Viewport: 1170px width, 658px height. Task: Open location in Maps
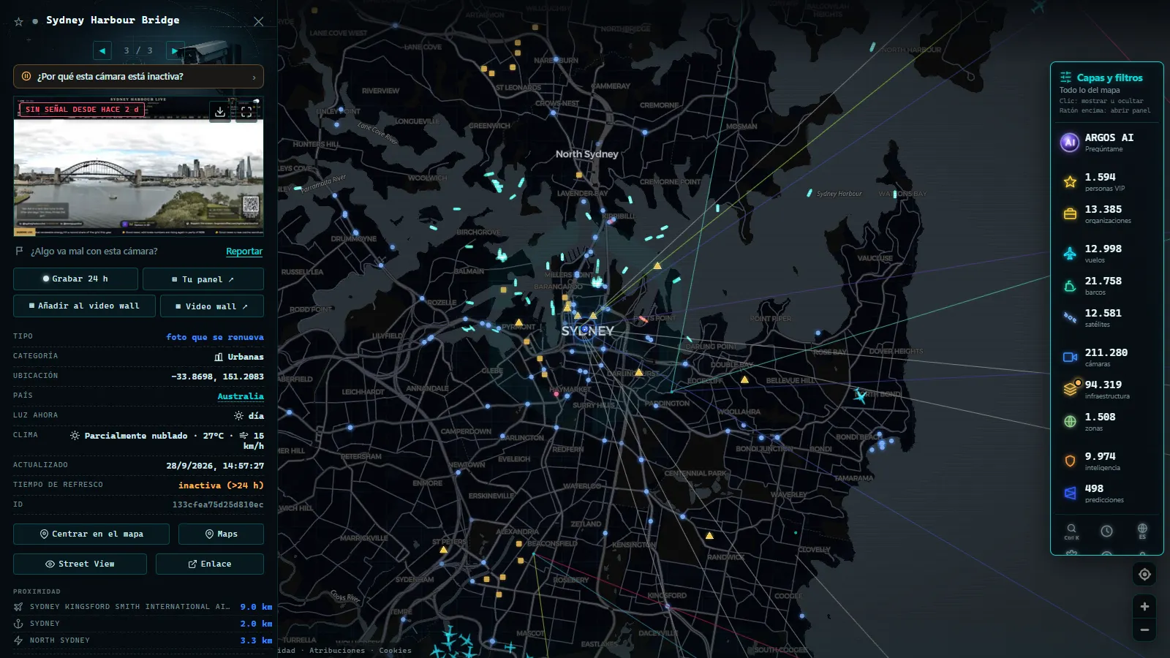[x=221, y=534]
